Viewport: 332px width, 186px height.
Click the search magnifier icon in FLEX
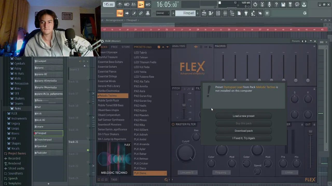[x=166, y=180]
